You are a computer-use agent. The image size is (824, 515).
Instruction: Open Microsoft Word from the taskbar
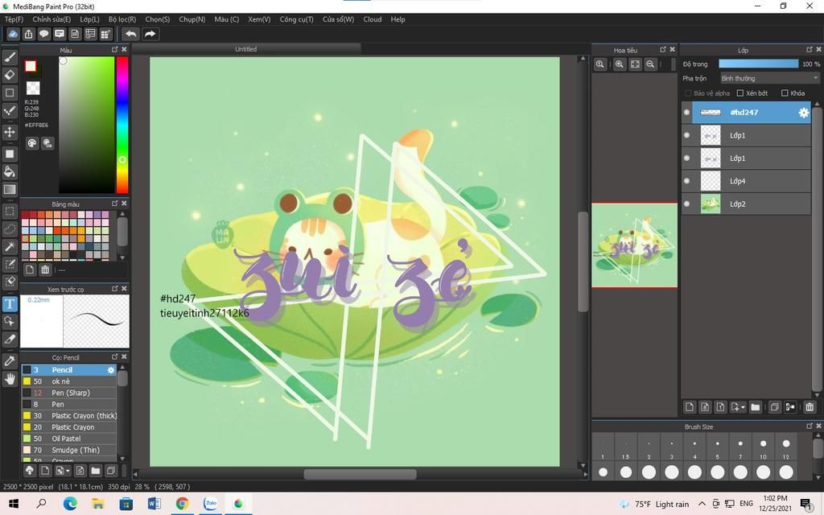pos(154,504)
